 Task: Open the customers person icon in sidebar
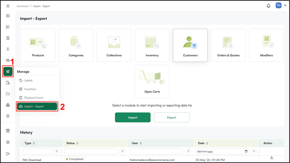coord(8,49)
